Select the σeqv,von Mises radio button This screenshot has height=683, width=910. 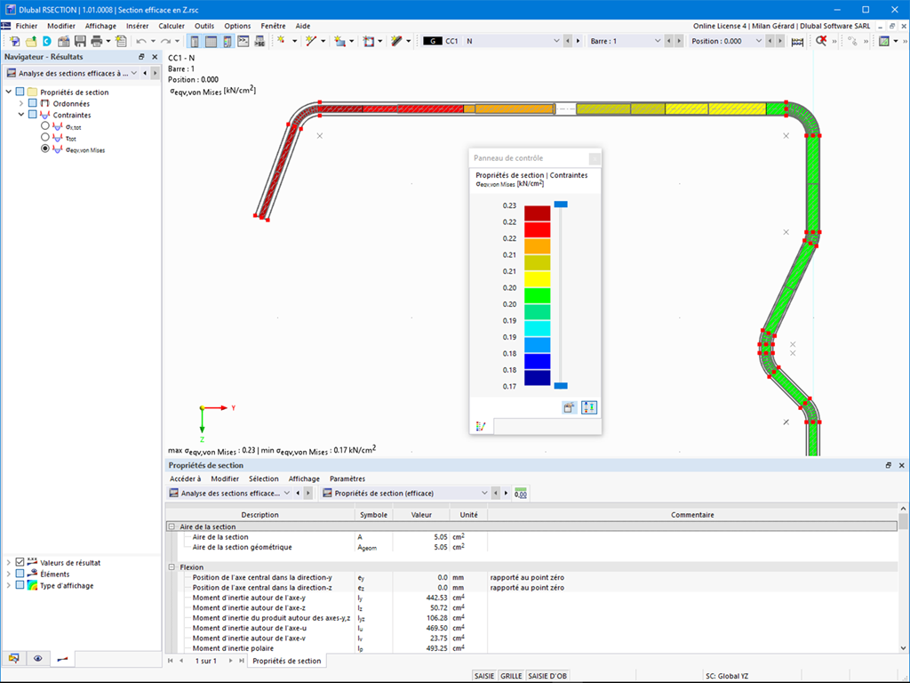coord(44,149)
